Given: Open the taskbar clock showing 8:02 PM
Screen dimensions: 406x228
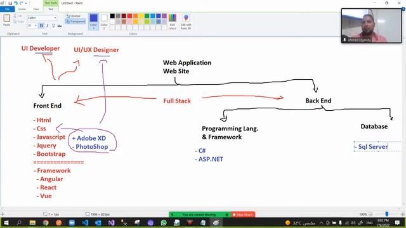Looking at the screenshot, I should click(x=383, y=222).
